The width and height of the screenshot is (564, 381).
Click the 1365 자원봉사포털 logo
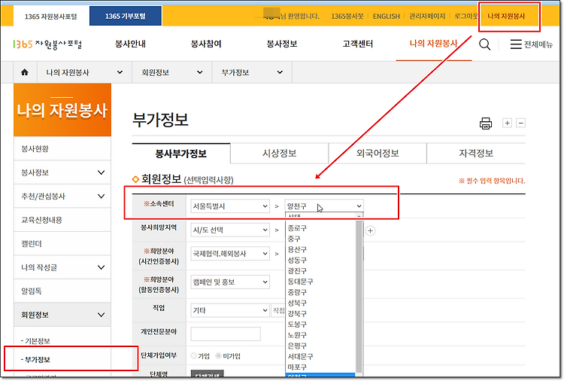[47, 44]
